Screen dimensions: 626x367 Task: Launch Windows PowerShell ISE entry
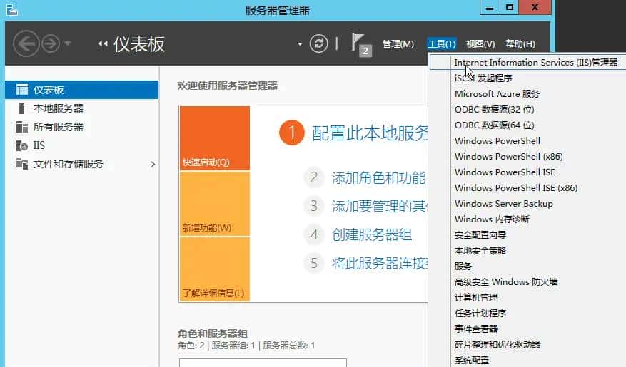coord(505,172)
